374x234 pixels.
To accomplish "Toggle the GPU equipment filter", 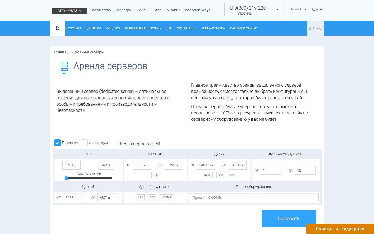I will tap(152, 197).
